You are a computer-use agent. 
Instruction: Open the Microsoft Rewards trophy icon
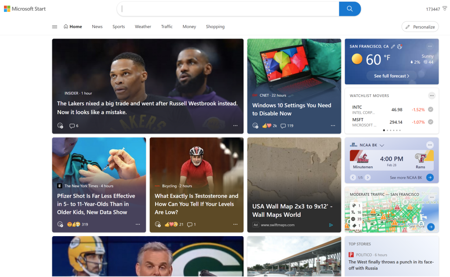(x=445, y=9)
